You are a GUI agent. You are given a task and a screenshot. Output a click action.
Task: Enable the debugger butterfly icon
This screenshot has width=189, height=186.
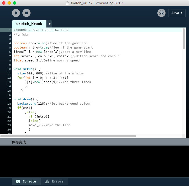point(161,13)
